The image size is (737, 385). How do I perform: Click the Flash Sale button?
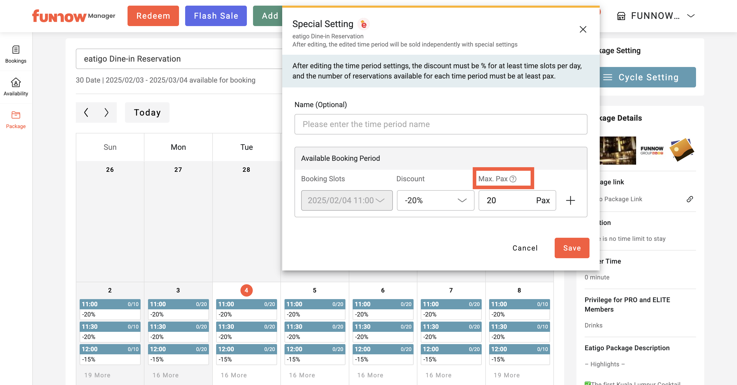[216, 16]
